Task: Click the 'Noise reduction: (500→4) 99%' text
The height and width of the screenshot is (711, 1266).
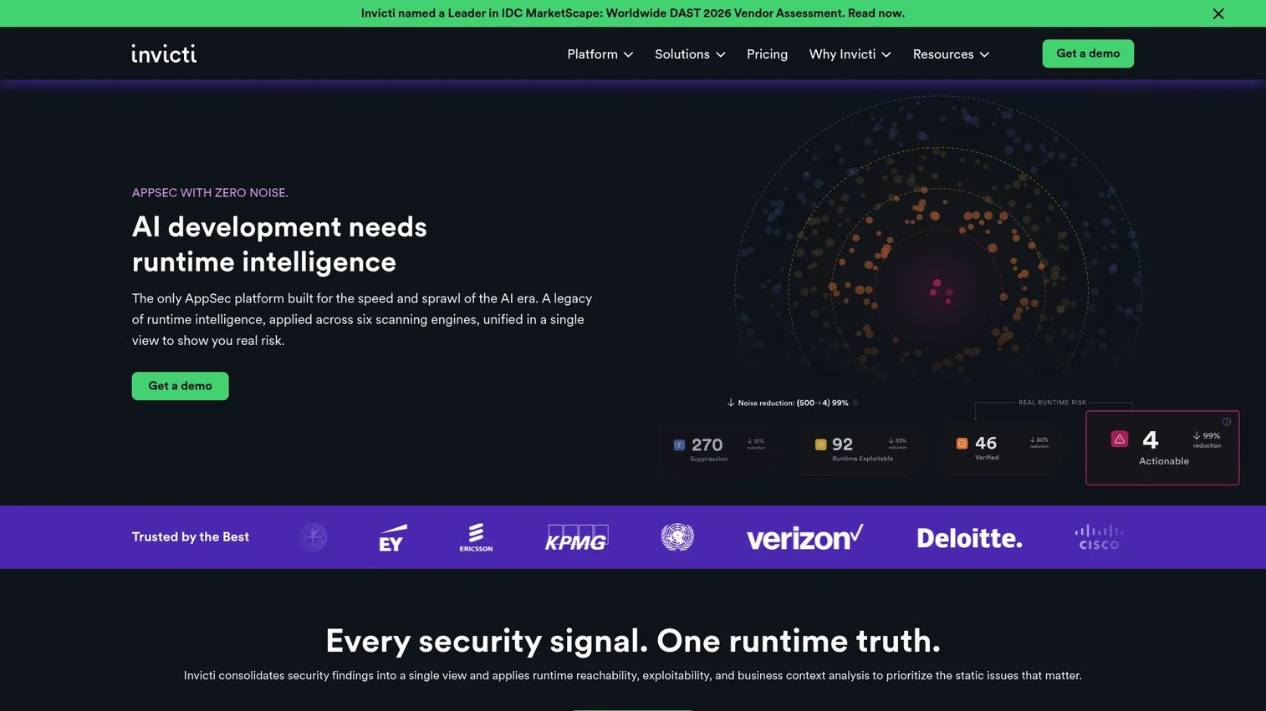Action: pyautogui.click(x=793, y=403)
